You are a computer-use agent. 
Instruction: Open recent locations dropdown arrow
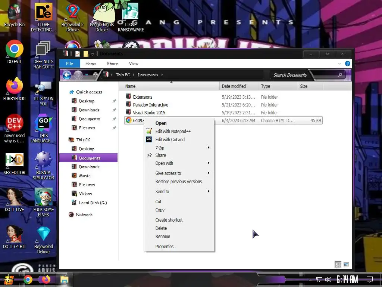click(x=87, y=75)
